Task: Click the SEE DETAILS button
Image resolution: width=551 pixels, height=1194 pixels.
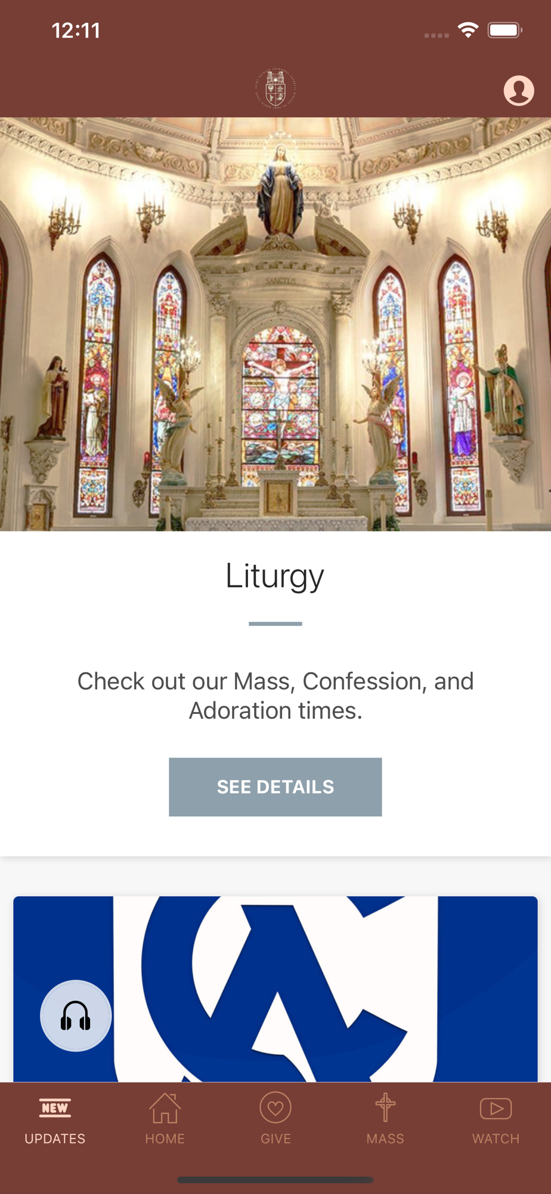Action: tap(275, 787)
